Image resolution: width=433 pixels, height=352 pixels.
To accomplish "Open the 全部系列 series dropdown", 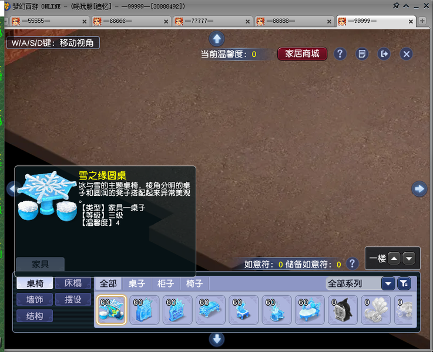I will pyautogui.click(x=354, y=283).
